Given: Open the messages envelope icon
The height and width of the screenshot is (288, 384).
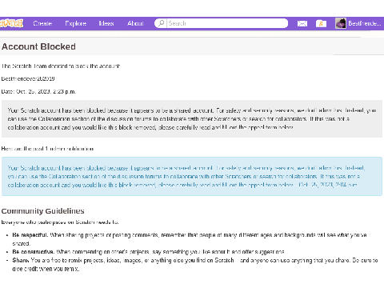Looking at the screenshot, I should tap(302, 24).
